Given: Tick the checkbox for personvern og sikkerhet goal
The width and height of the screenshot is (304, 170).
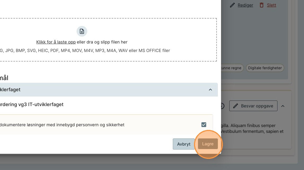Looking at the screenshot, I should click(x=204, y=125).
